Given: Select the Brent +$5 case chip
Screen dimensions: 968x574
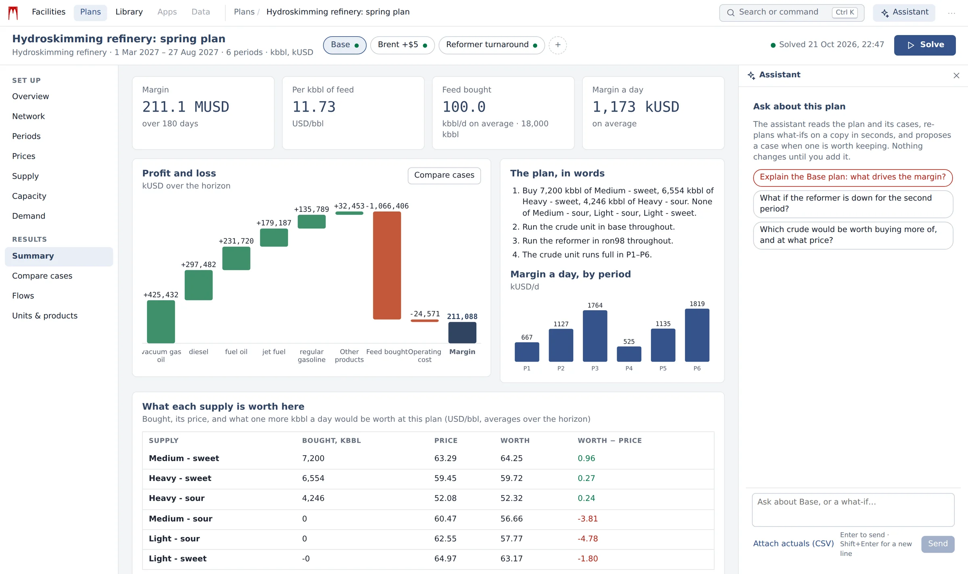Looking at the screenshot, I should click(402, 45).
